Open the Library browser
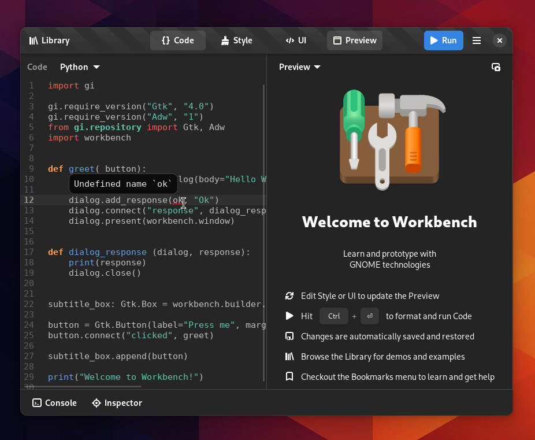 (49, 40)
